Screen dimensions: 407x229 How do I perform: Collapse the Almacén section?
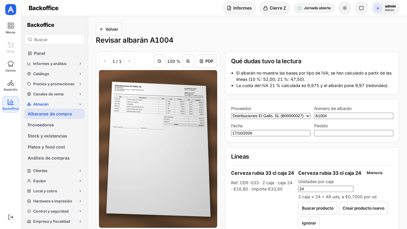pos(55,104)
